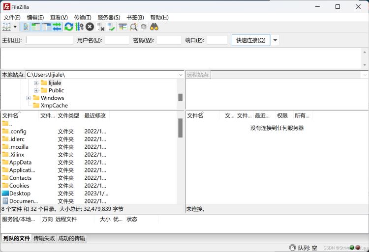This screenshot has width=369, height=252.
Task: Toggle local directory tree view icon
Action: [36, 27]
